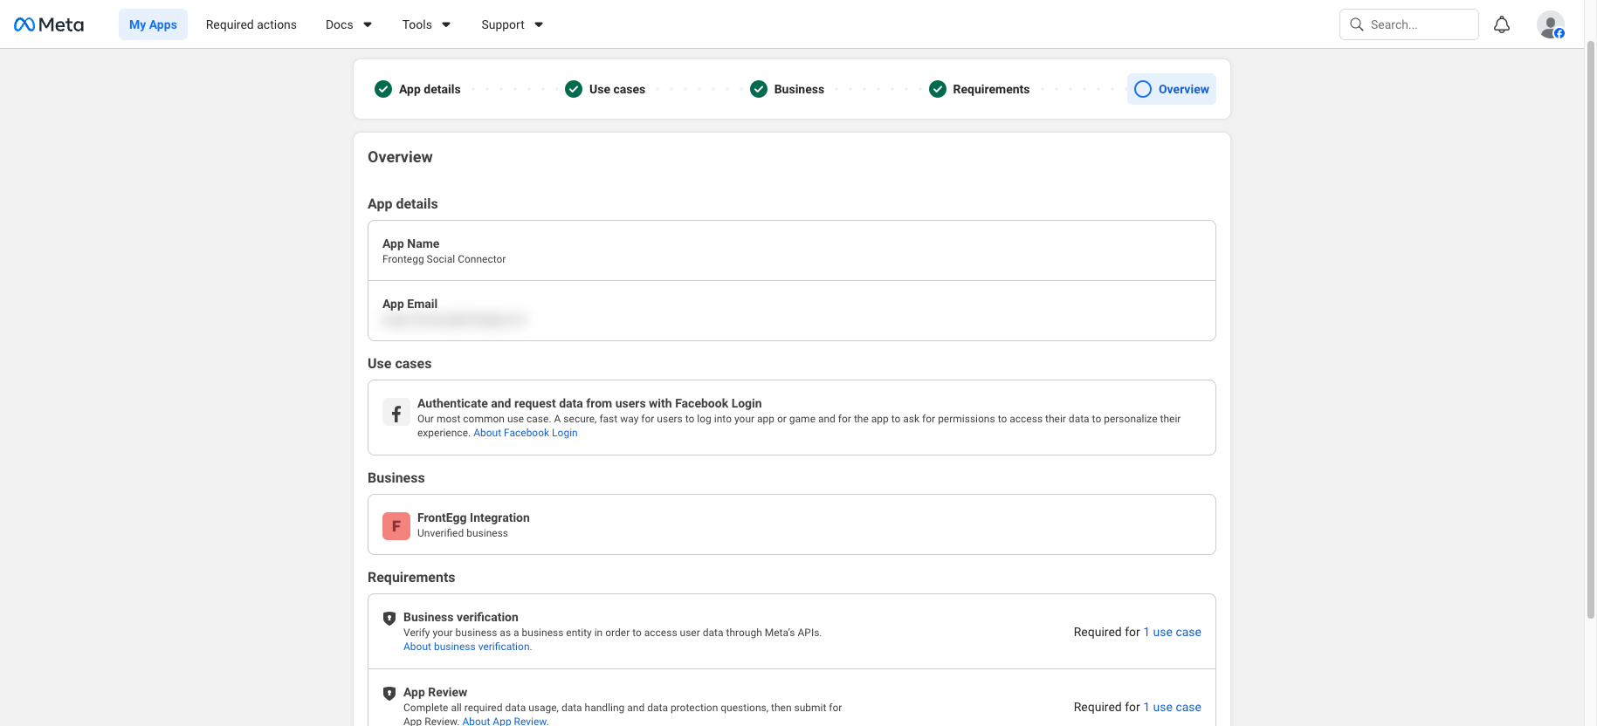This screenshot has width=1597, height=726.
Task: Click the Business verification shield icon
Action: coord(389,618)
